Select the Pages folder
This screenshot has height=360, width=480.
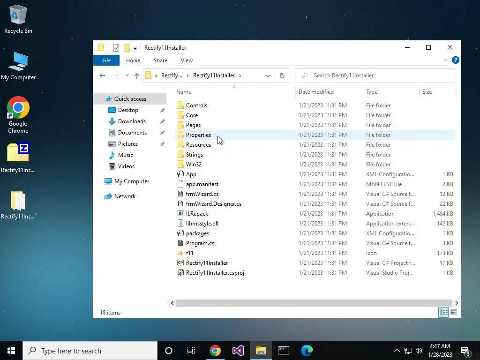coord(193,125)
